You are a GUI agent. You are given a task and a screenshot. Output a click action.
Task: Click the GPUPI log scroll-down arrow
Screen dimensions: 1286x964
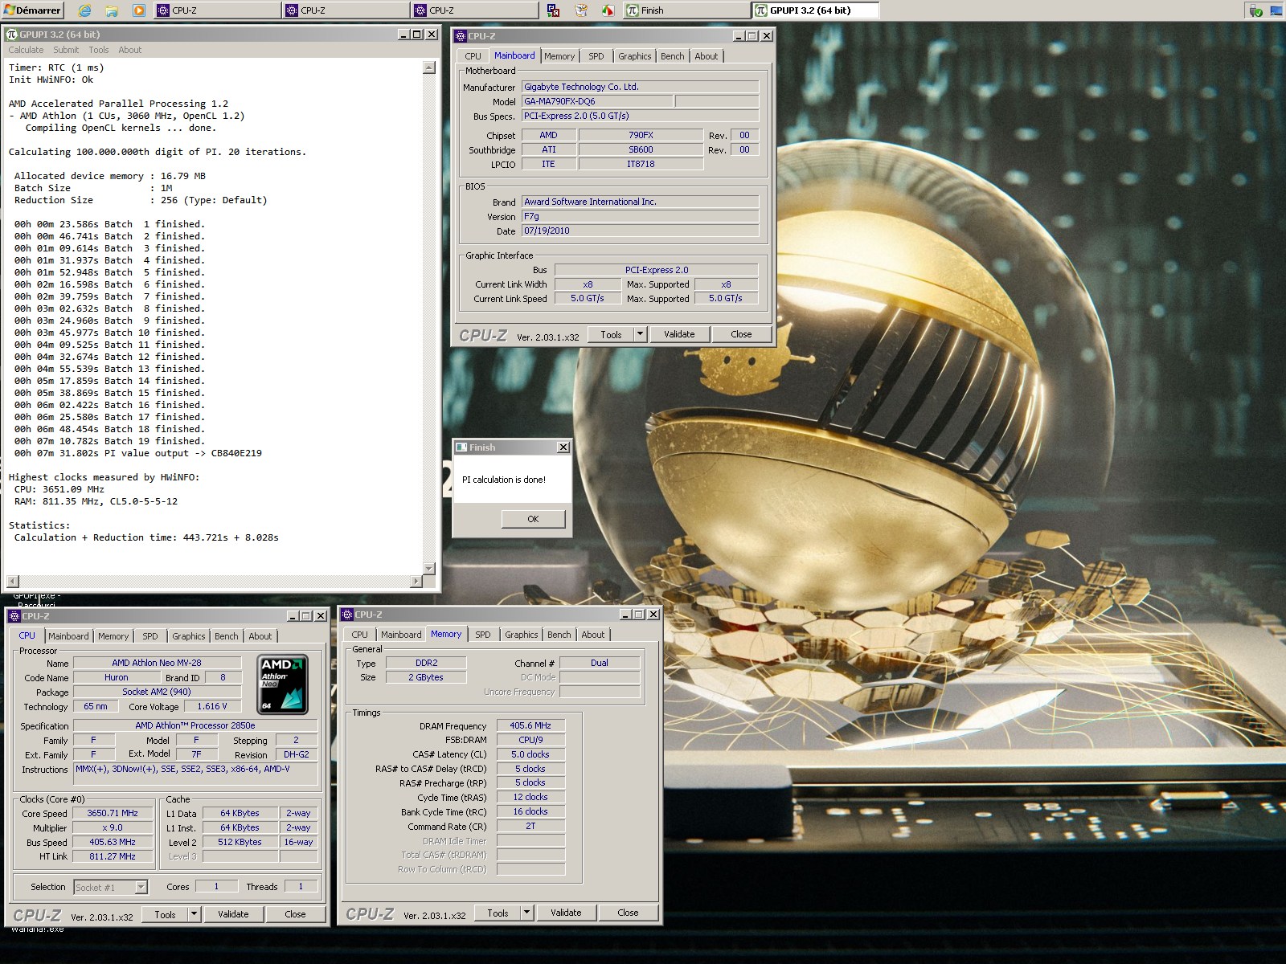[x=428, y=568]
